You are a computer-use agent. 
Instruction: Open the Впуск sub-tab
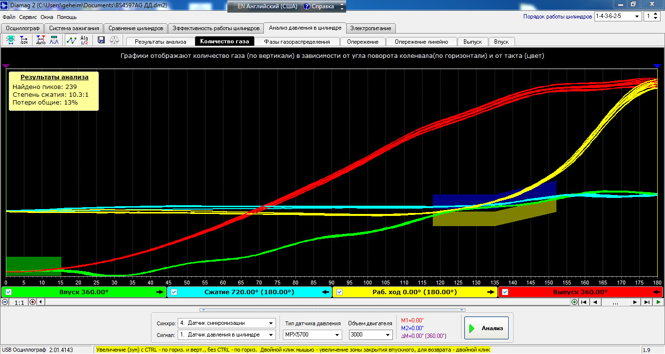[x=501, y=42]
